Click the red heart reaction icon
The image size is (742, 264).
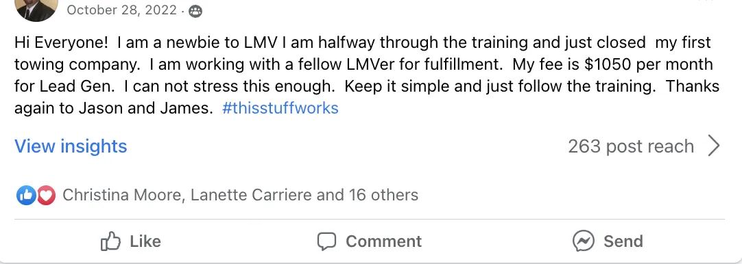(x=46, y=195)
